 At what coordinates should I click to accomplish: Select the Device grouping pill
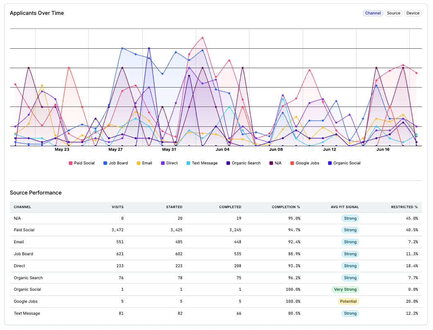pyautogui.click(x=413, y=13)
